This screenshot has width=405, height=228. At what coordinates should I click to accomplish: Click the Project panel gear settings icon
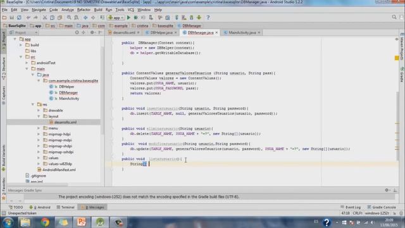click(x=92, y=32)
